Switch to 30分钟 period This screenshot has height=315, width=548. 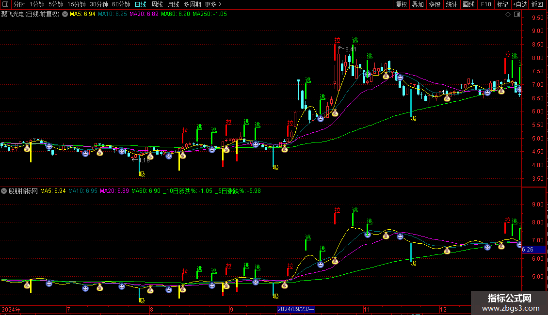tap(99, 4)
